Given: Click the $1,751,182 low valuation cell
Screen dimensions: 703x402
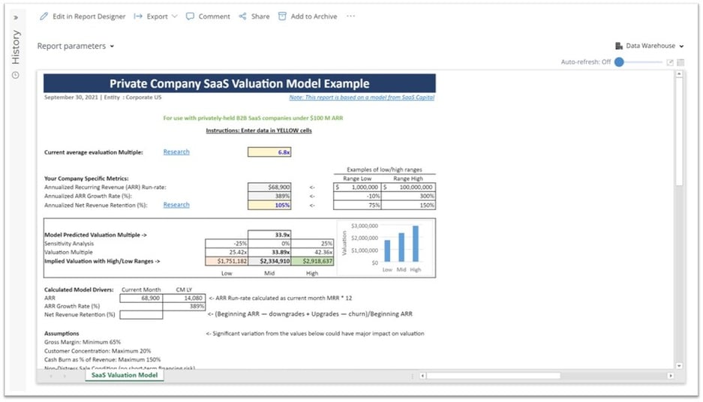Looking at the screenshot, I should (x=227, y=261).
